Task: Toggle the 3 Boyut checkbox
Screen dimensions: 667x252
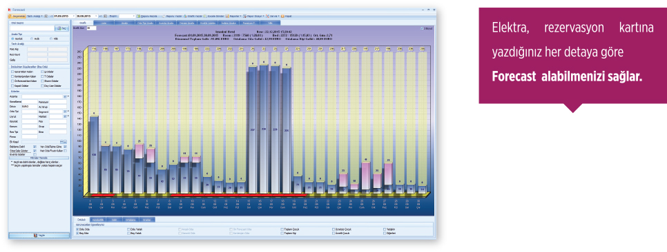Action: 422,28
